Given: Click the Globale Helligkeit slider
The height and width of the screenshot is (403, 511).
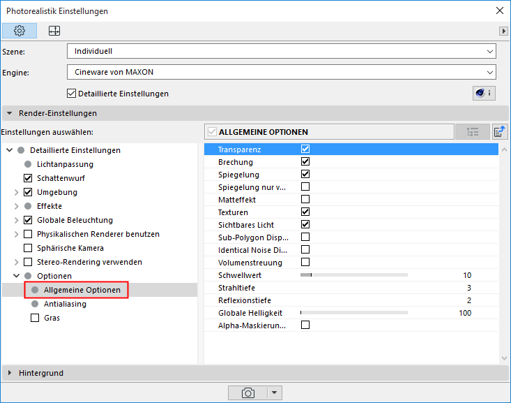Looking at the screenshot, I should [354, 313].
